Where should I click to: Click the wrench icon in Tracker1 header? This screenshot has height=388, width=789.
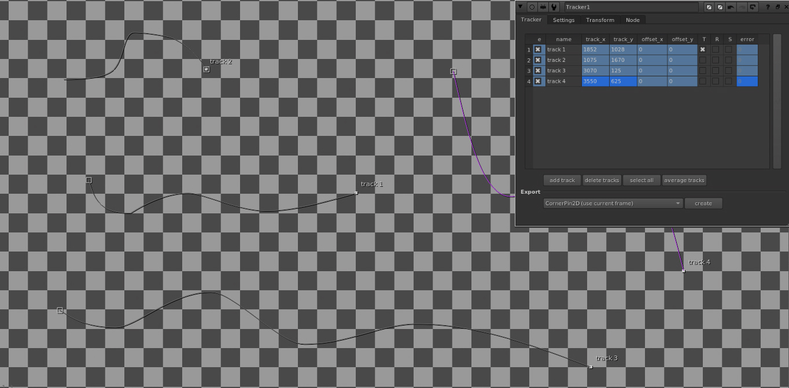tap(554, 7)
